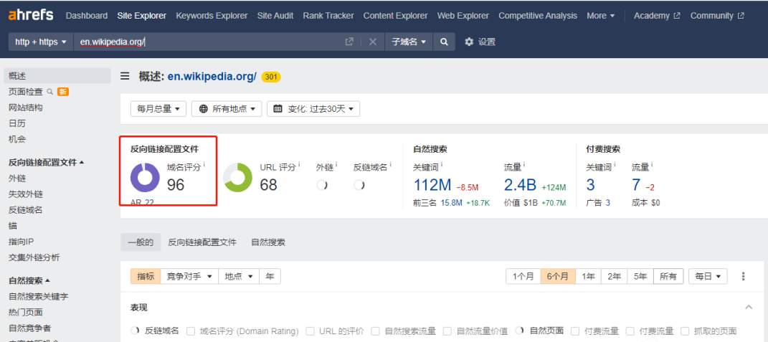Click info icon beside 流量 under 付费搜索

652,164
